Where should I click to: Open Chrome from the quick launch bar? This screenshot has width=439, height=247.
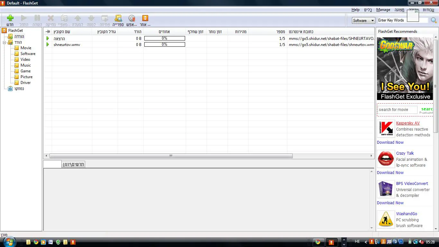pyautogui.click(x=36, y=242)
